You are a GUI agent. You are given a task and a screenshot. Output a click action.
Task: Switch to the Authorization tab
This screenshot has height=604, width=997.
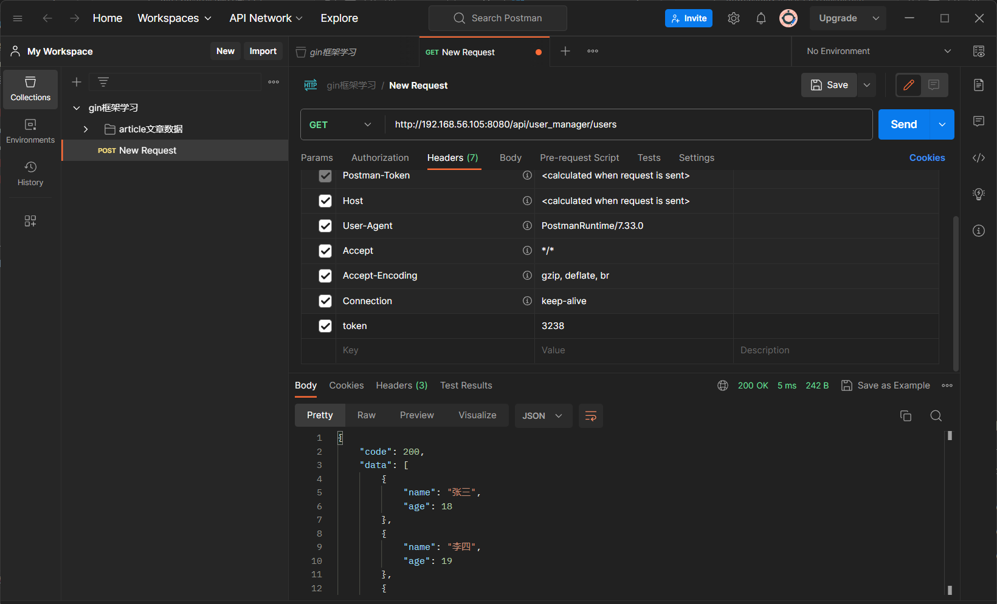(380, 158)
